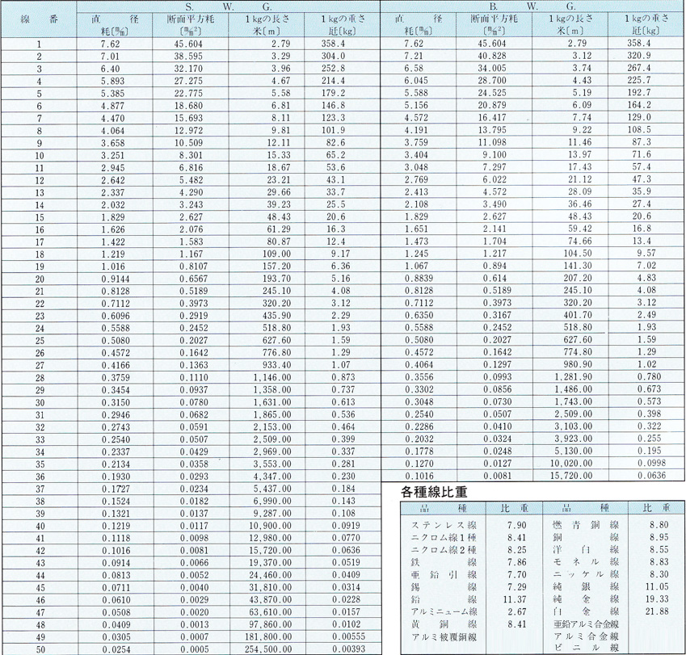686x655 pixels.
Task: Pick the weight value 214.4
Action: (333, 81)
